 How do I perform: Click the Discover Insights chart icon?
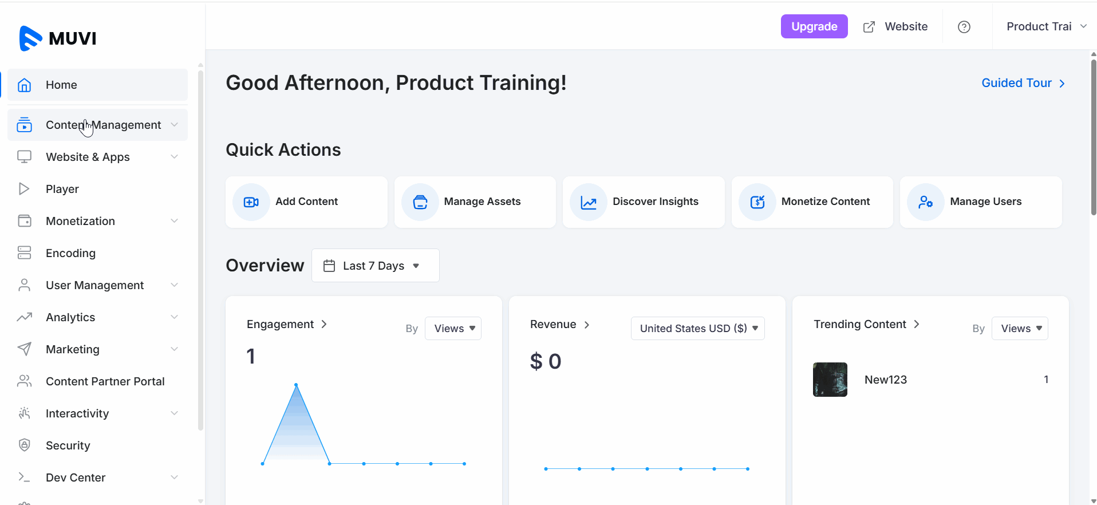(x=588, y=202)
